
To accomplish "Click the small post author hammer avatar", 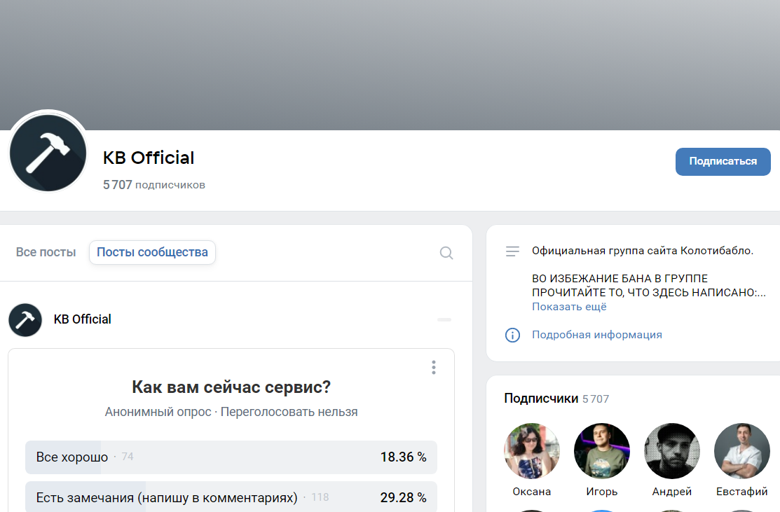I will click(x=25, y=319).
